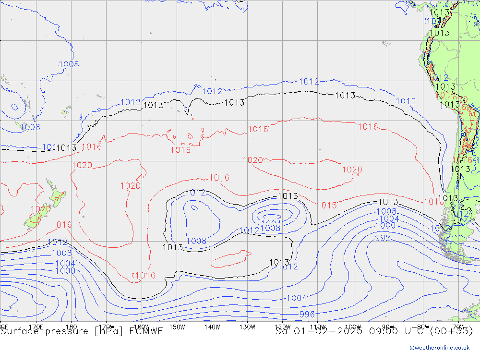Click the 100W longitude axis label
Screen dimensions: 480x352
(353, 327)
